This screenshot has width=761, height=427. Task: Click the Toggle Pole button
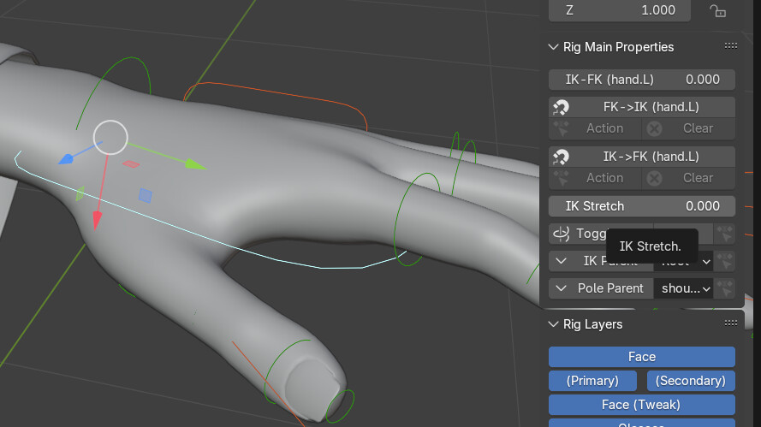(601, 234)
